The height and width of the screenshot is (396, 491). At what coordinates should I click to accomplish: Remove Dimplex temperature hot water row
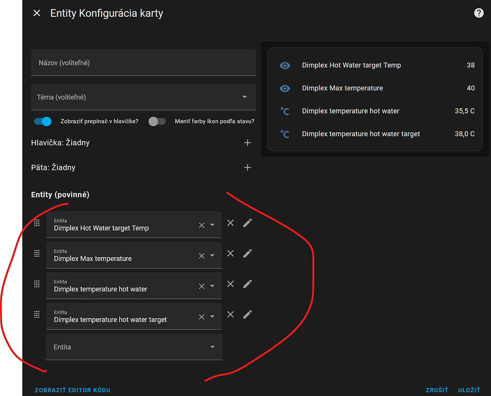click(230, 284)
